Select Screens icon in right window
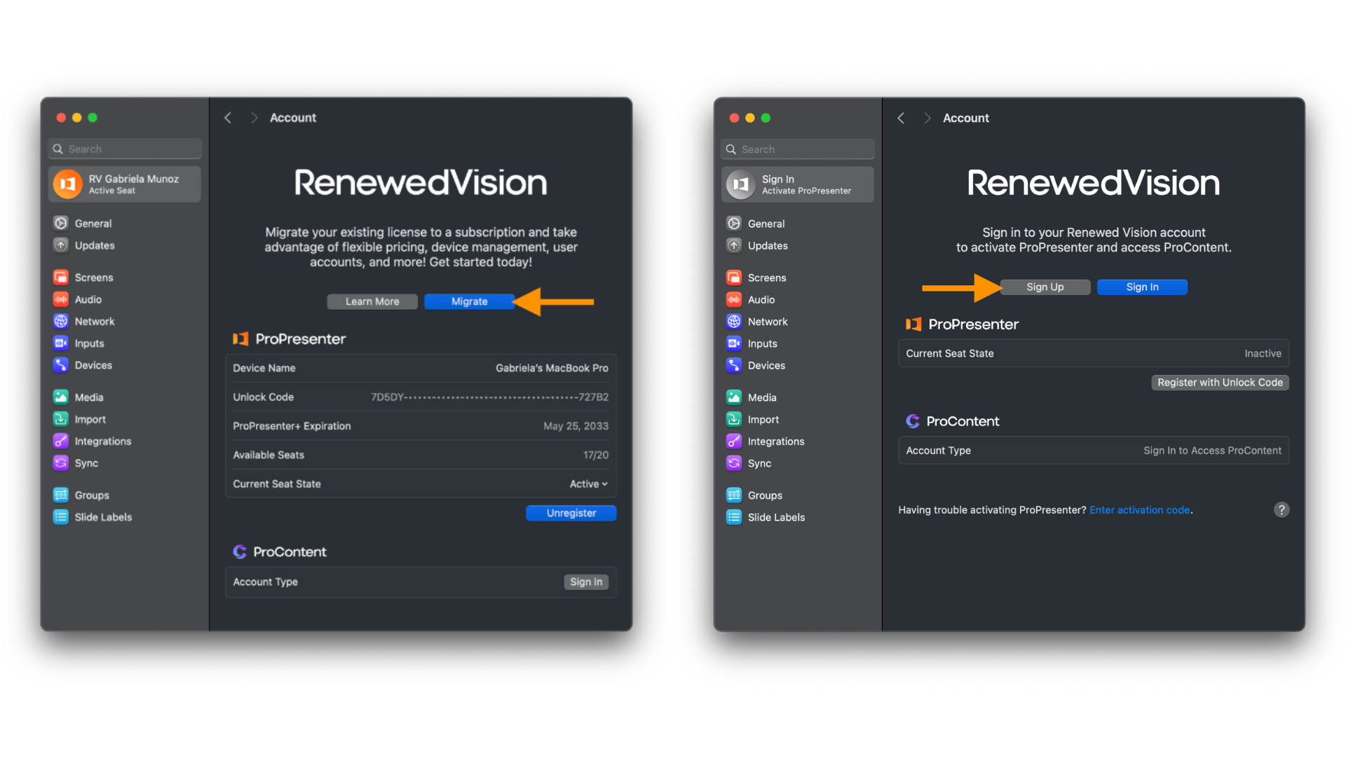Screen dimensions: 1346x757 pos(734,278)
